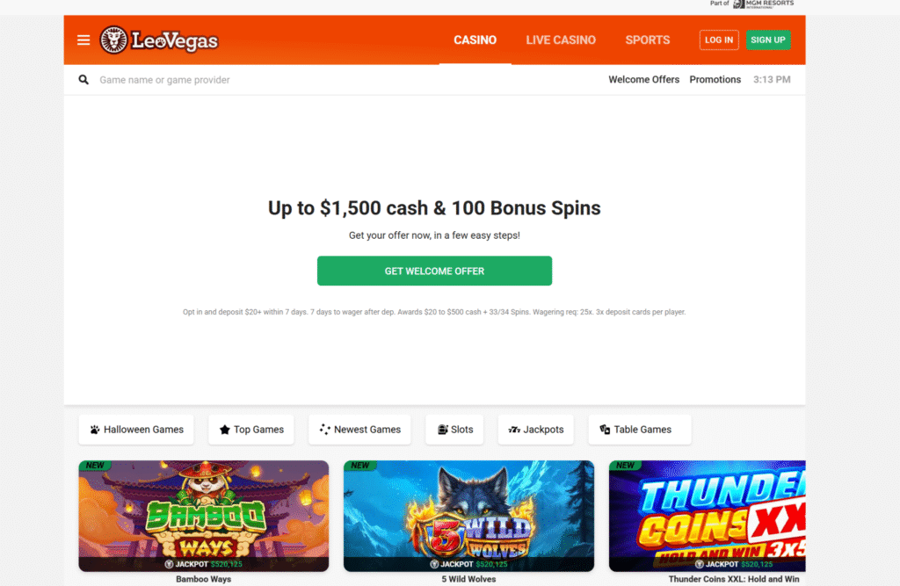
Task: Open the Welcome Offers link
Action: [x=644, y=80]
